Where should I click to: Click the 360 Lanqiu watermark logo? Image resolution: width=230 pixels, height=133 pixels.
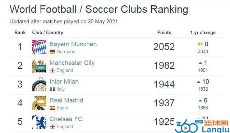pos(202,126)
